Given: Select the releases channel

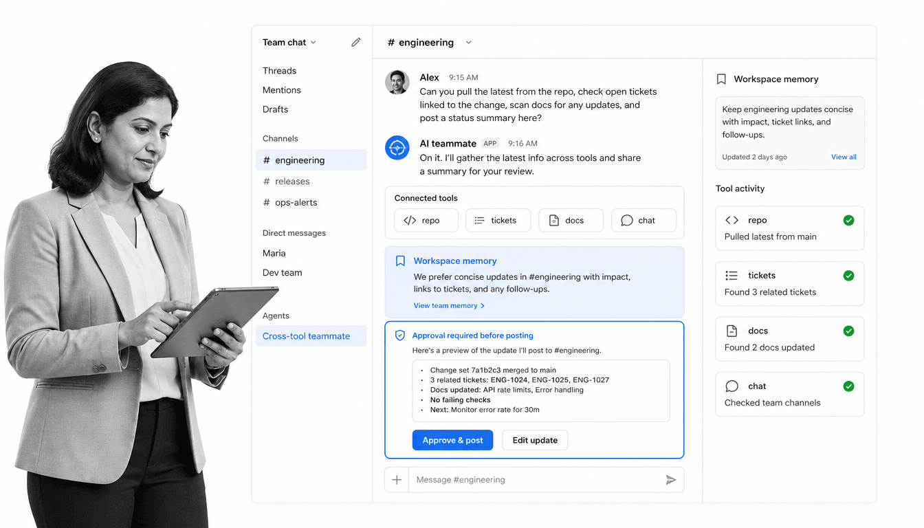Looking at the screenshot, I should (x=311, y=181).
